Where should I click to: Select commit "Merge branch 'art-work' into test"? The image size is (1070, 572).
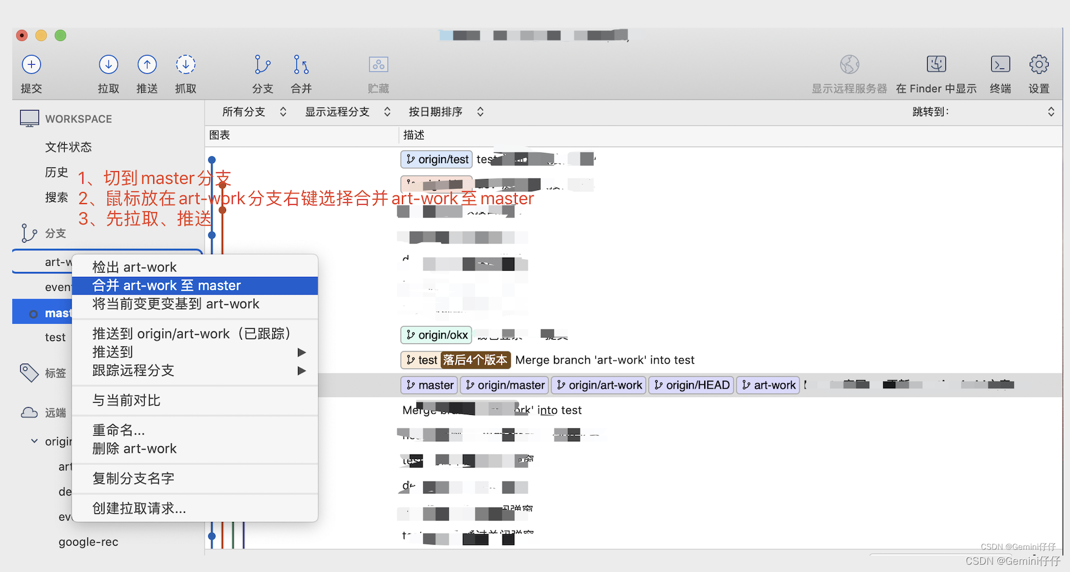point(605,360)
